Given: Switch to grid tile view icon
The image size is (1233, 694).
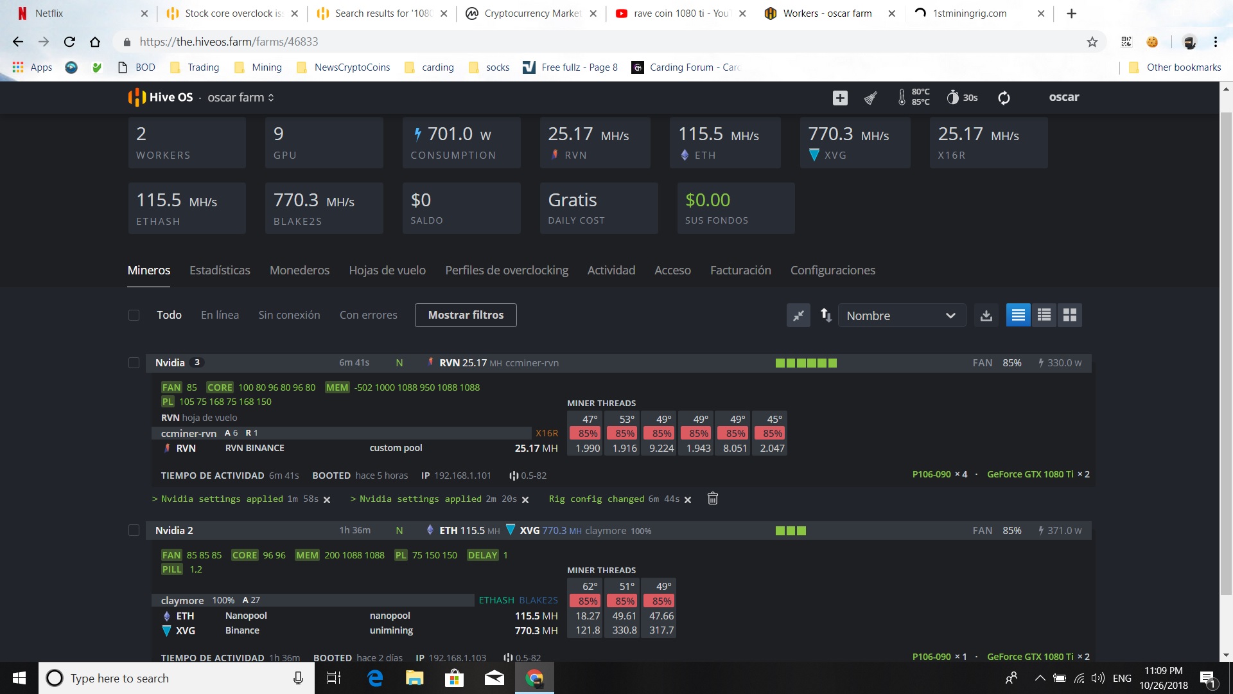Looking at the screenshot, I should click(x=1070, y=316).
